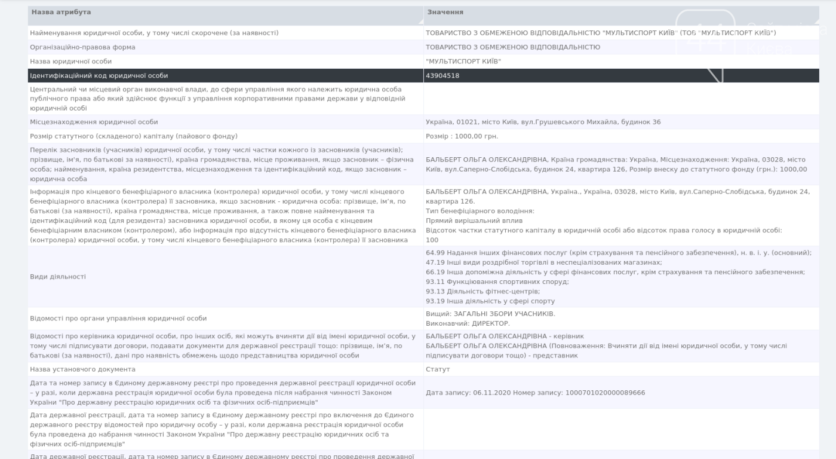
Task: Click the "Інформація про кінцевого бенефіціарного власника" label
Action: coord(223,215)
